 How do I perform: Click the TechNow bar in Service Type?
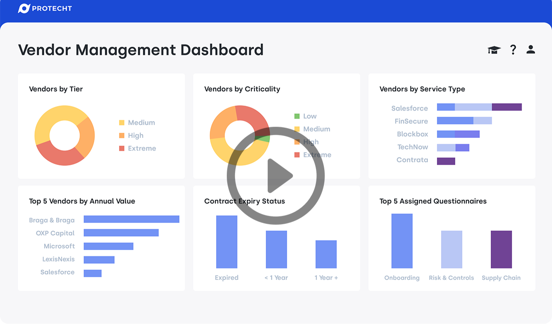pos(453,148)
